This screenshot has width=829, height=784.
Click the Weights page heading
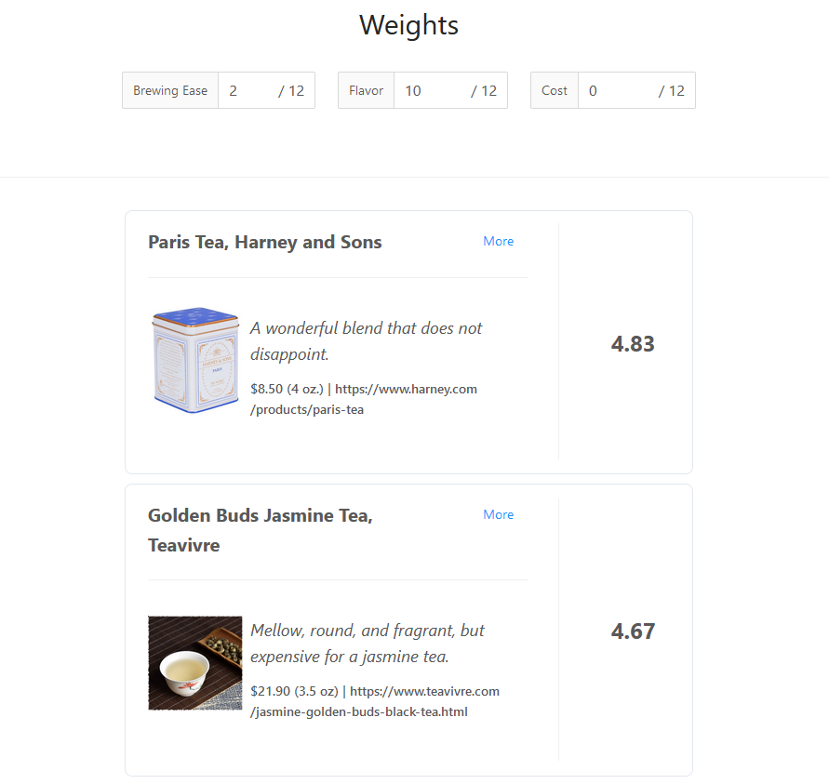(409, 25)
